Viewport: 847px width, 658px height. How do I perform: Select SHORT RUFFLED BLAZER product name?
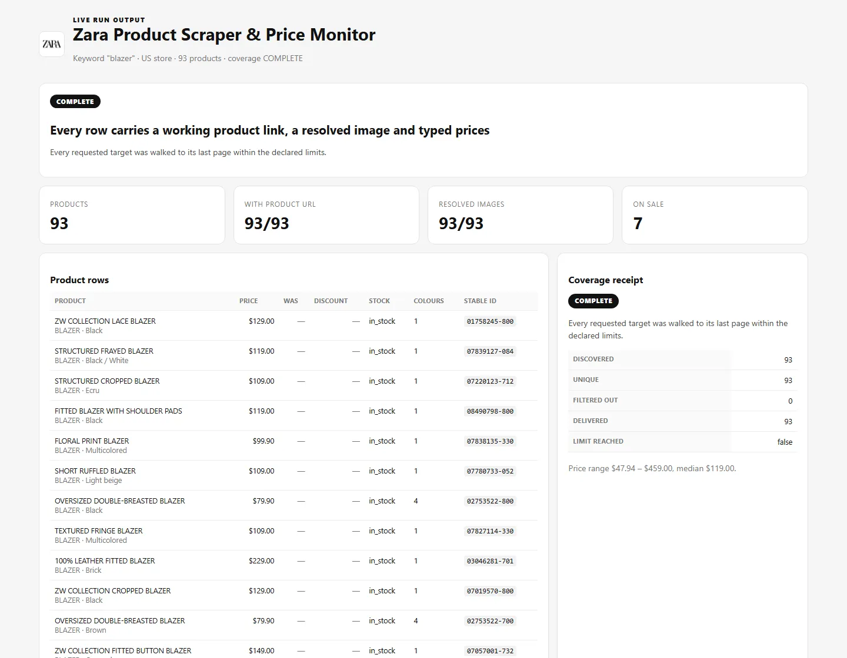pyautogui.click(x=95, y=471)
